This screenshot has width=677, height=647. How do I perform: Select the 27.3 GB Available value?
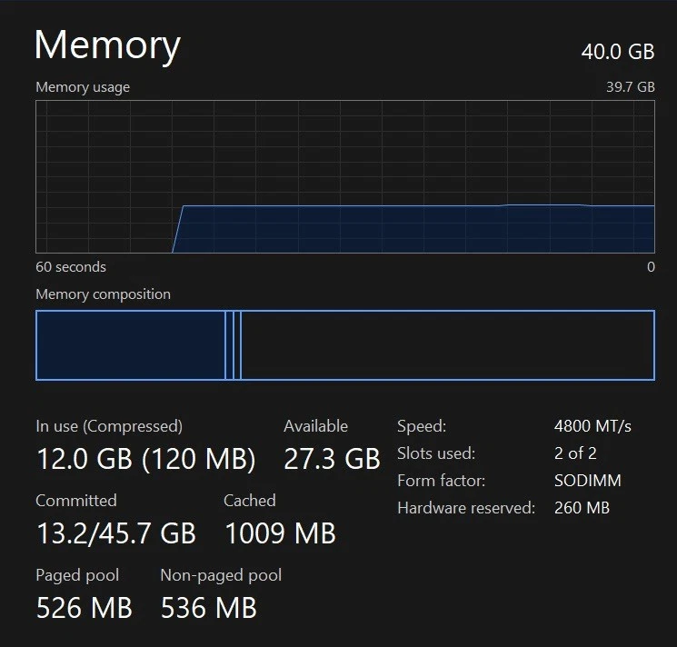click(x=332, y=459)
